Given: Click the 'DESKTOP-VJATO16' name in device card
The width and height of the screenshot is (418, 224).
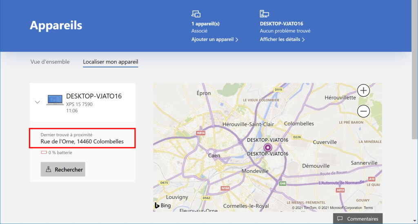Looking at the screenshot, I should tap(94, 96).
